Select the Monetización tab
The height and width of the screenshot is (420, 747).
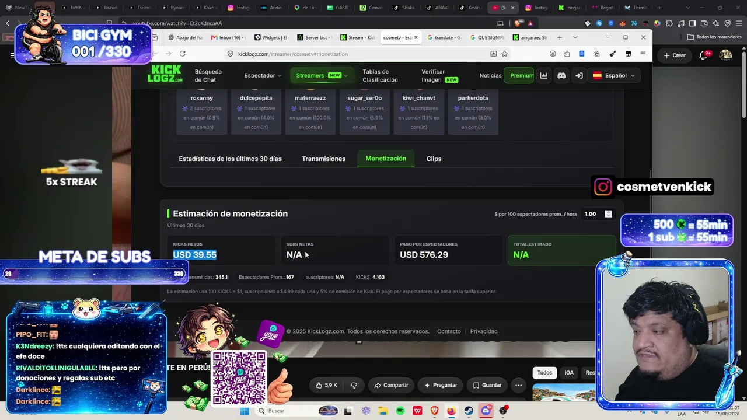(x=386, y=159)
